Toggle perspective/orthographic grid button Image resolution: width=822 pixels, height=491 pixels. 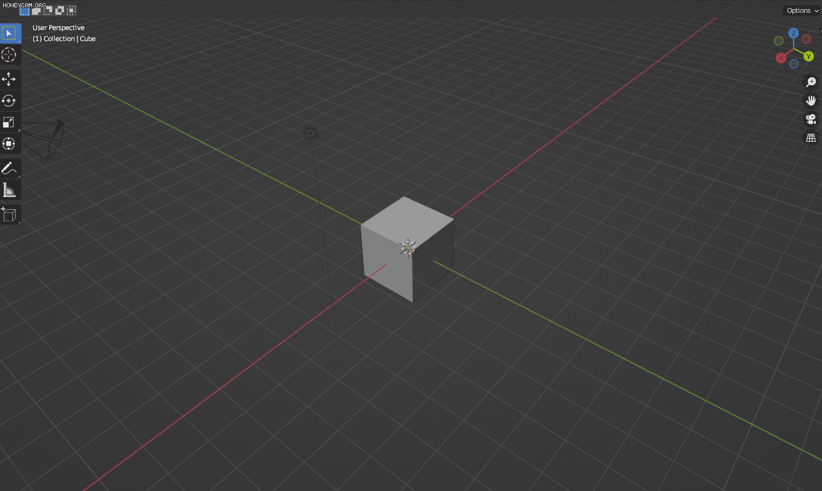(x=811, y=137)
